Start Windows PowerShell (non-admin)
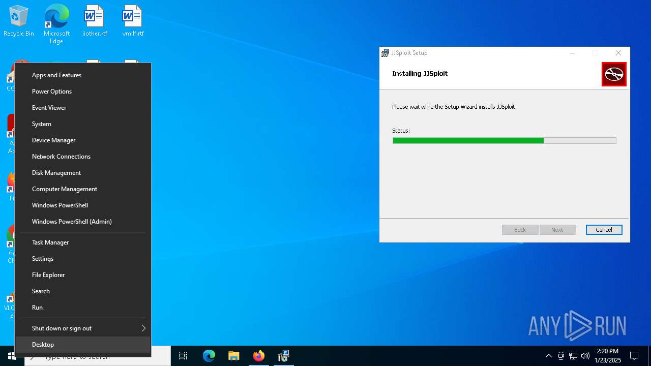Viewport: 651px width, 366px height. tap(83, 205)
